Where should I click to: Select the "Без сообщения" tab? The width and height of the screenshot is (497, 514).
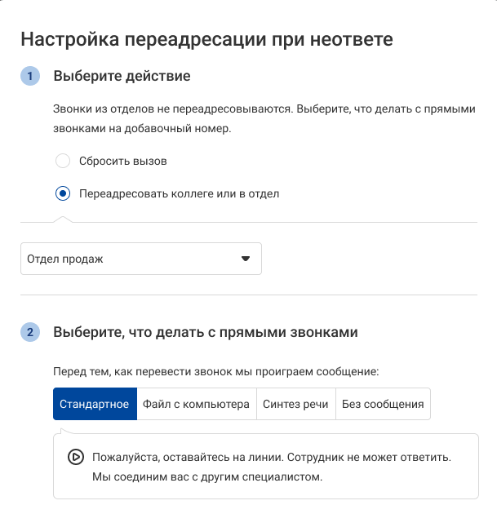point(383,404)
